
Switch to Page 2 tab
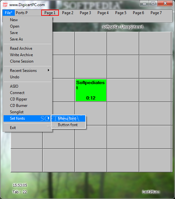pyautogui.click(x=68, y=13)
